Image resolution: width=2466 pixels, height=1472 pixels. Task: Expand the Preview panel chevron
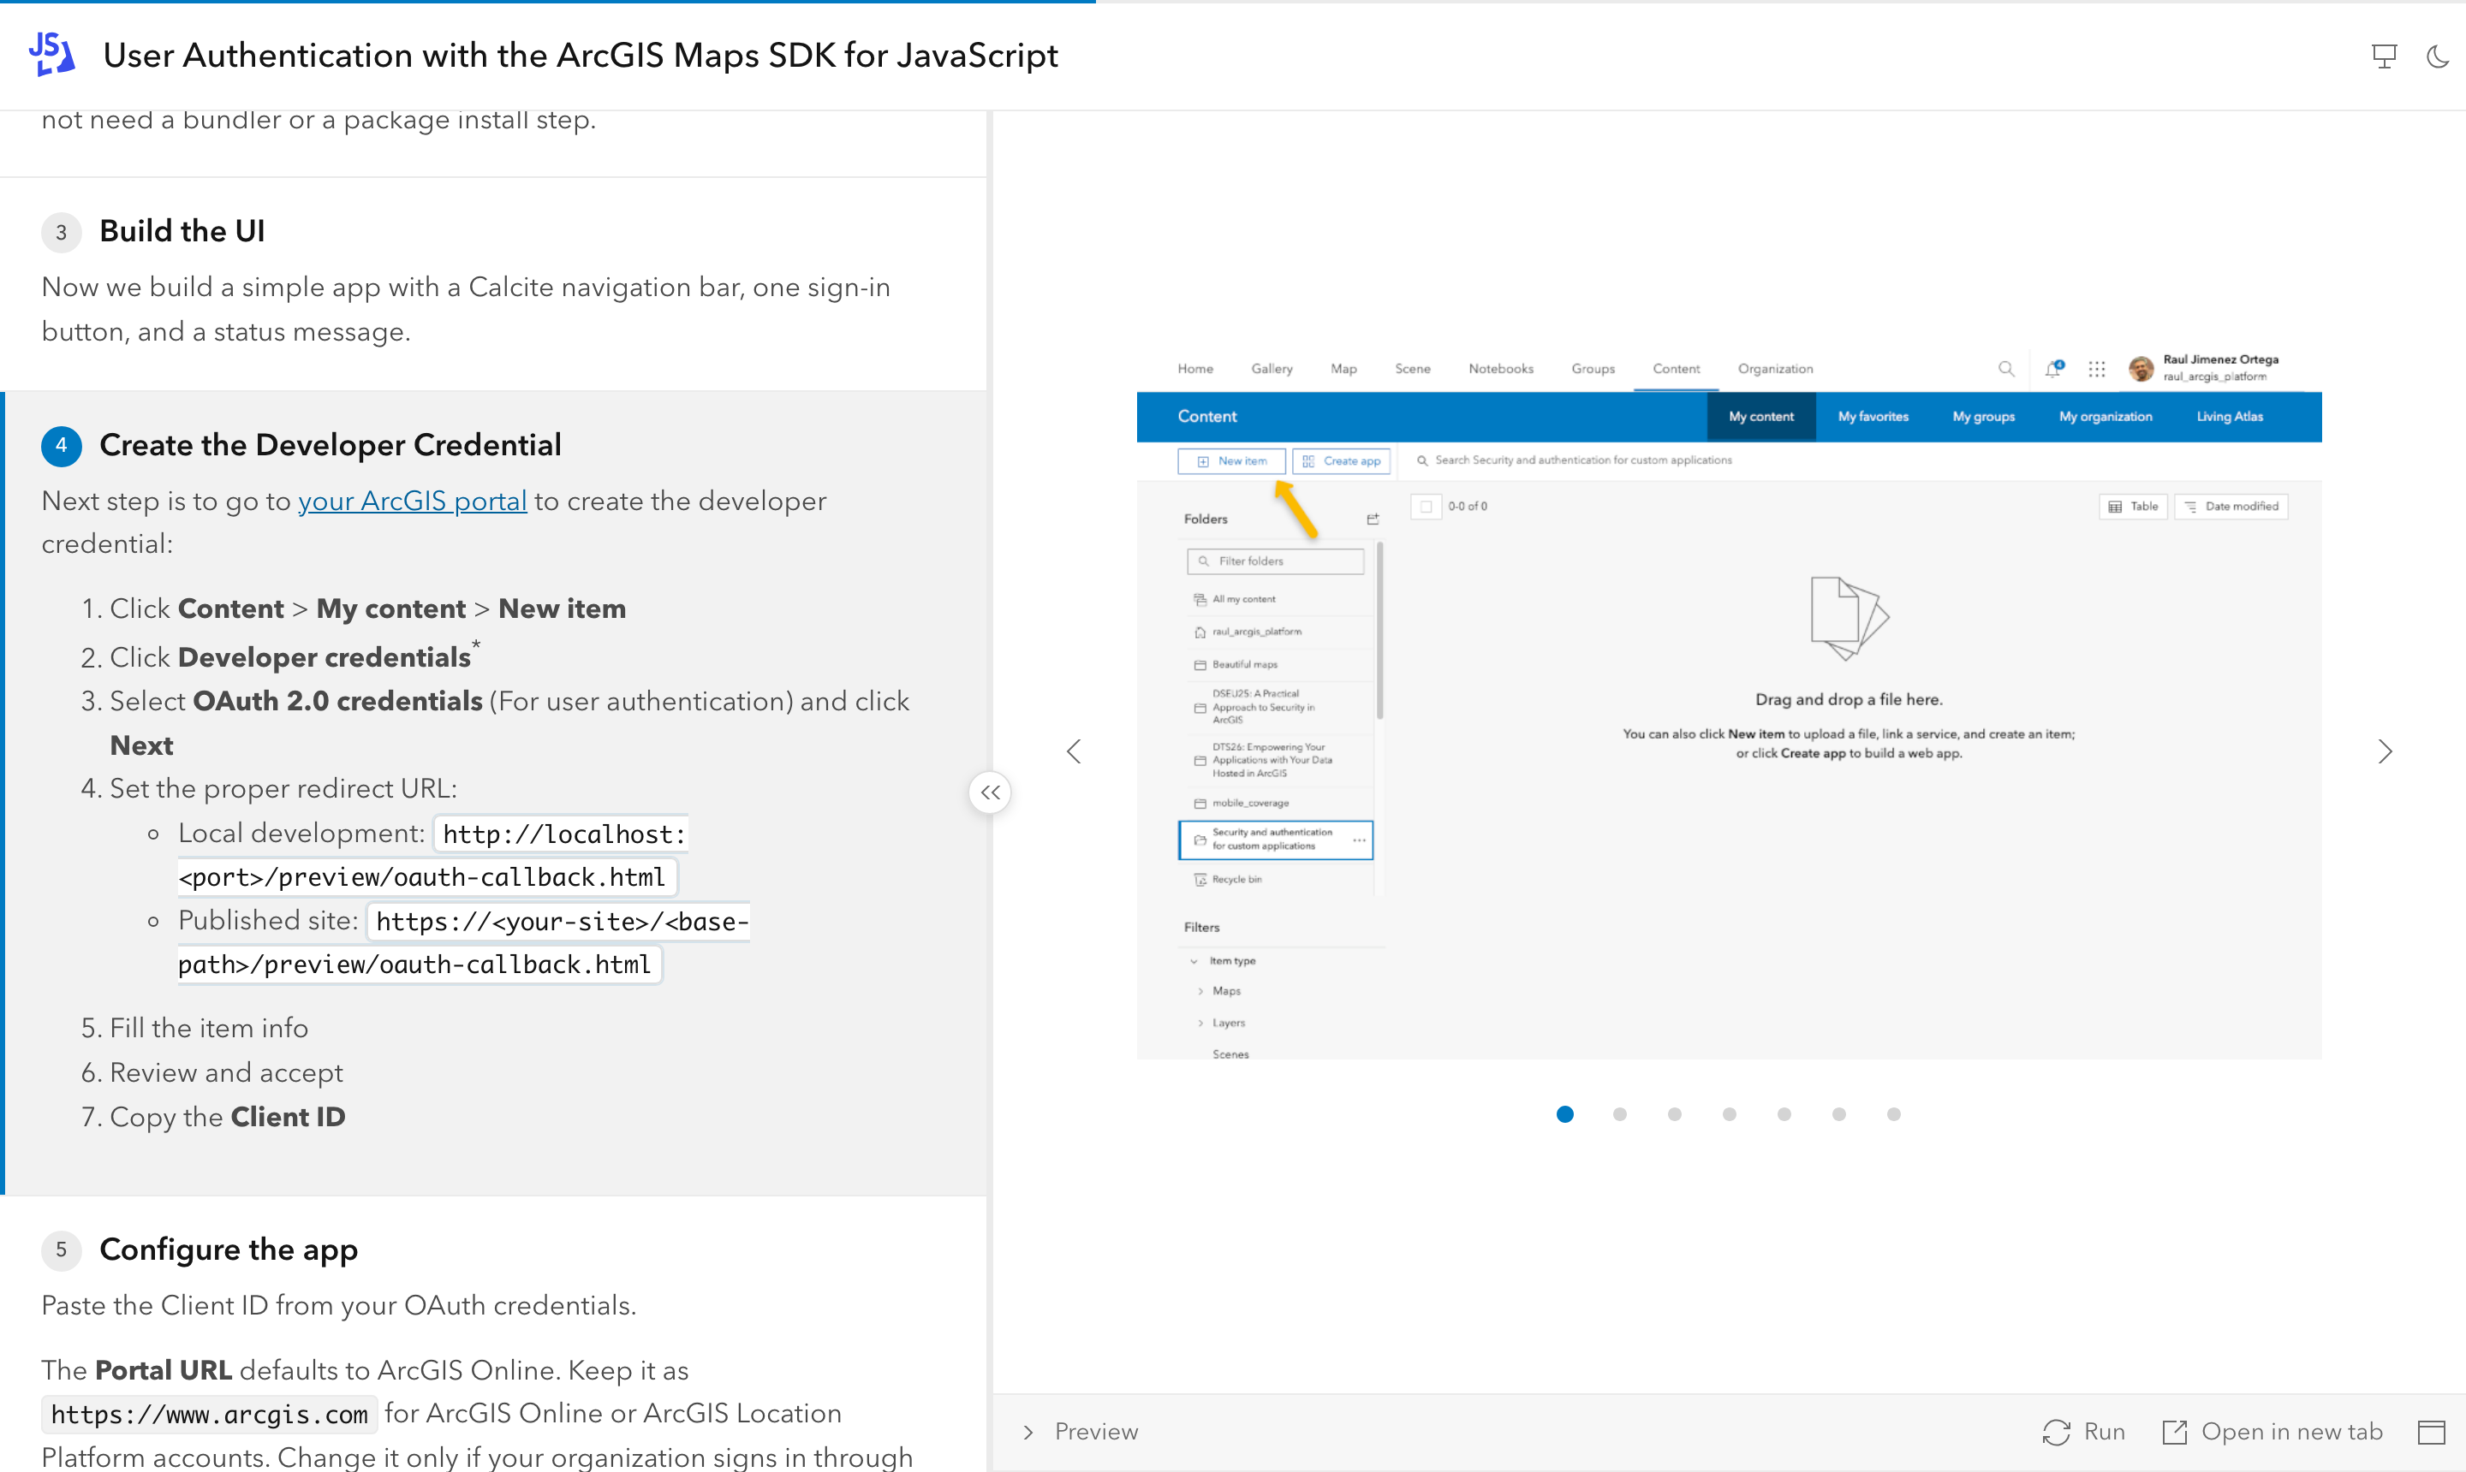(1028, 1431)
